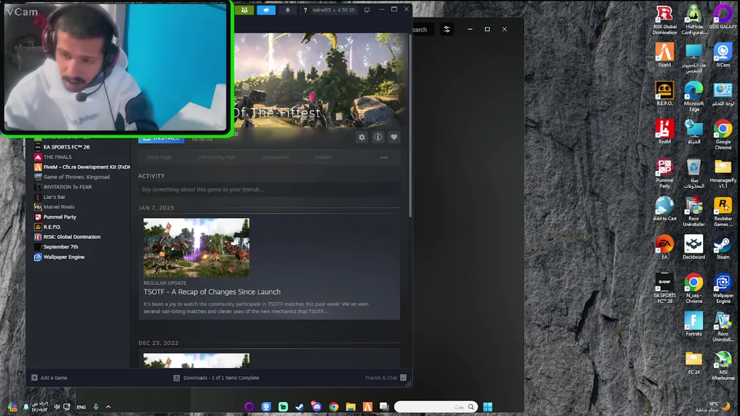Open the Store Page tab
Image resolution: width=740 pixels, height=416 pixels.
tap(159, 157)
